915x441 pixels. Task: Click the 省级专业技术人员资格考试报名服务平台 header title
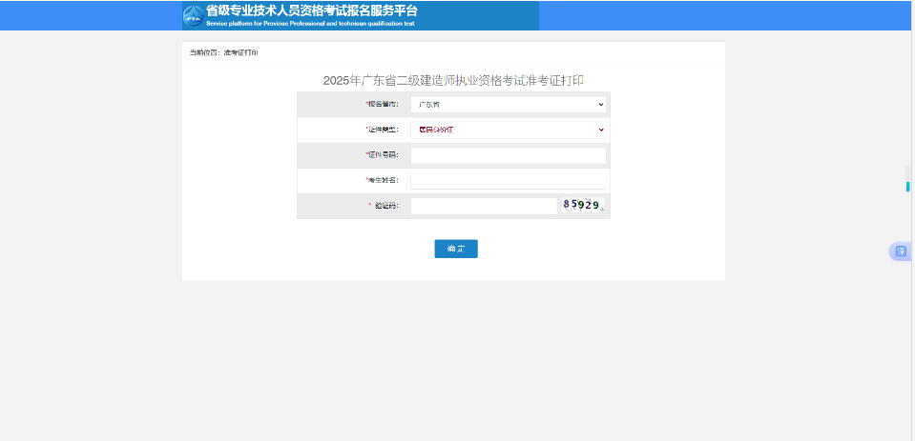312,11
